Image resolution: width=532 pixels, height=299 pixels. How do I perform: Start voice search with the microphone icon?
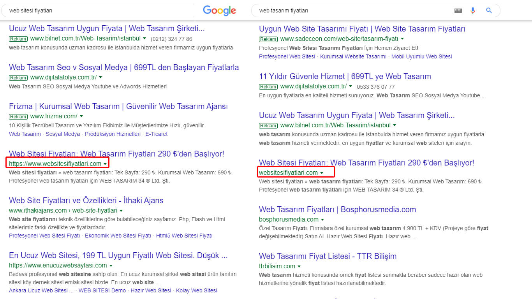[x=473, y=11]
